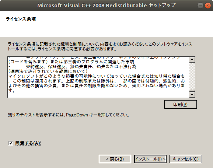Click the instruction paragraph about ライセンス条項に記載された権利
213x168 pixels.
pos(100,46)
